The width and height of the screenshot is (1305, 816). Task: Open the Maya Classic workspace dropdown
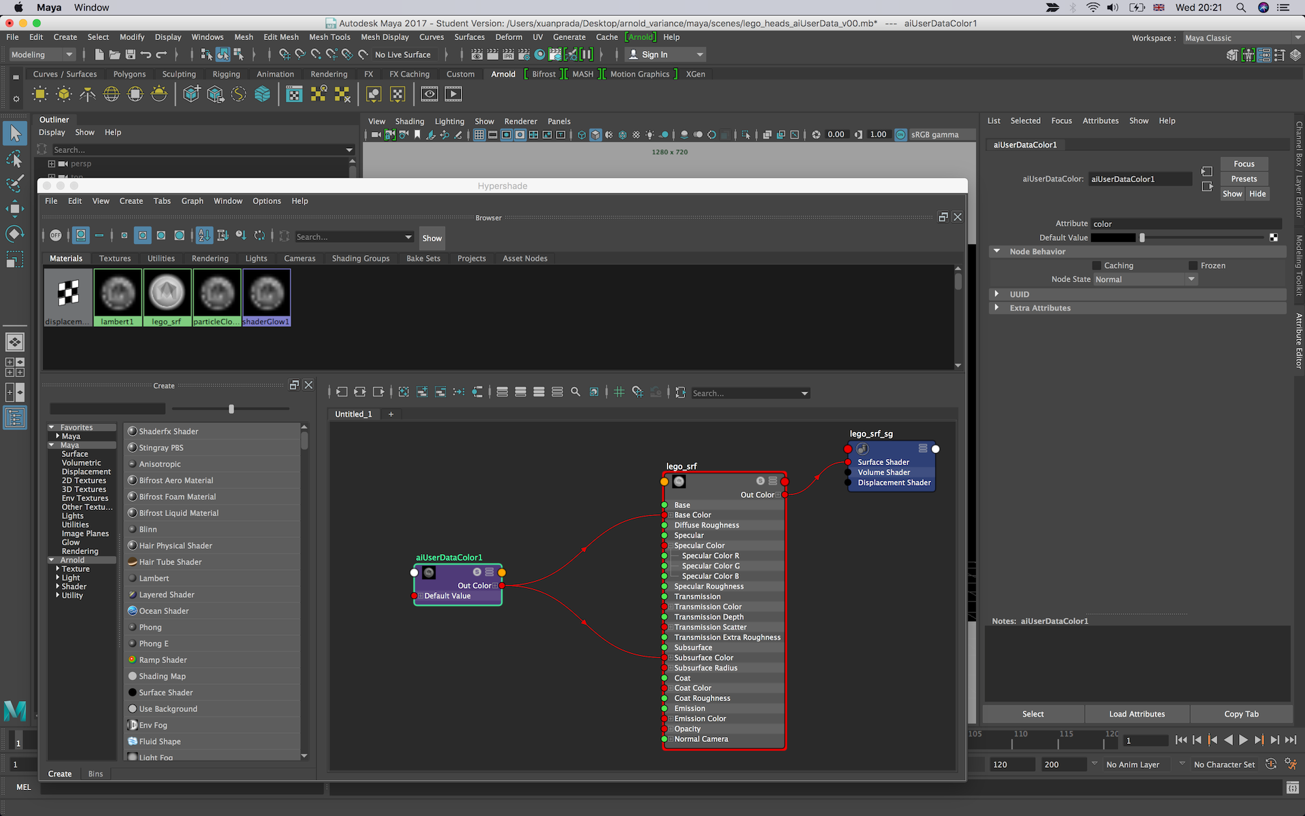1242,38
